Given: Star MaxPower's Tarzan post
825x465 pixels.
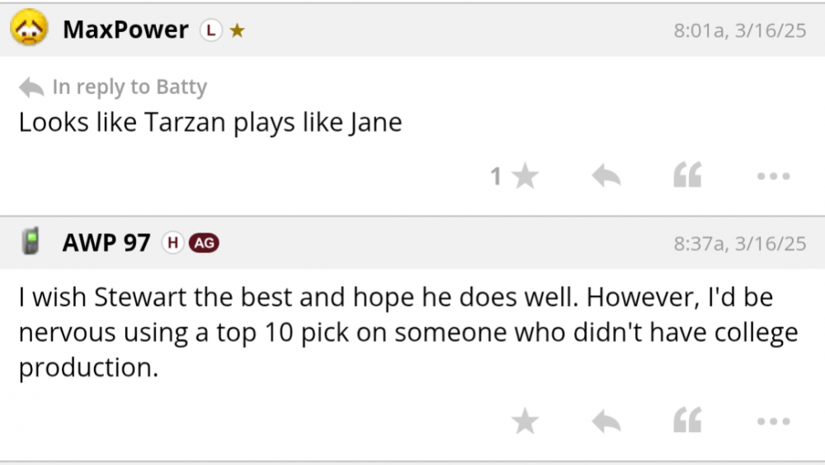Looking at the screenshot, I should point(525,176).
